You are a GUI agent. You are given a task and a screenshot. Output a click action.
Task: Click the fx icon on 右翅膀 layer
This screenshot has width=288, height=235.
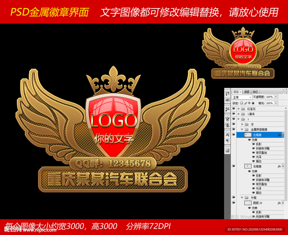pyautogui.click(x=279, y=166)
